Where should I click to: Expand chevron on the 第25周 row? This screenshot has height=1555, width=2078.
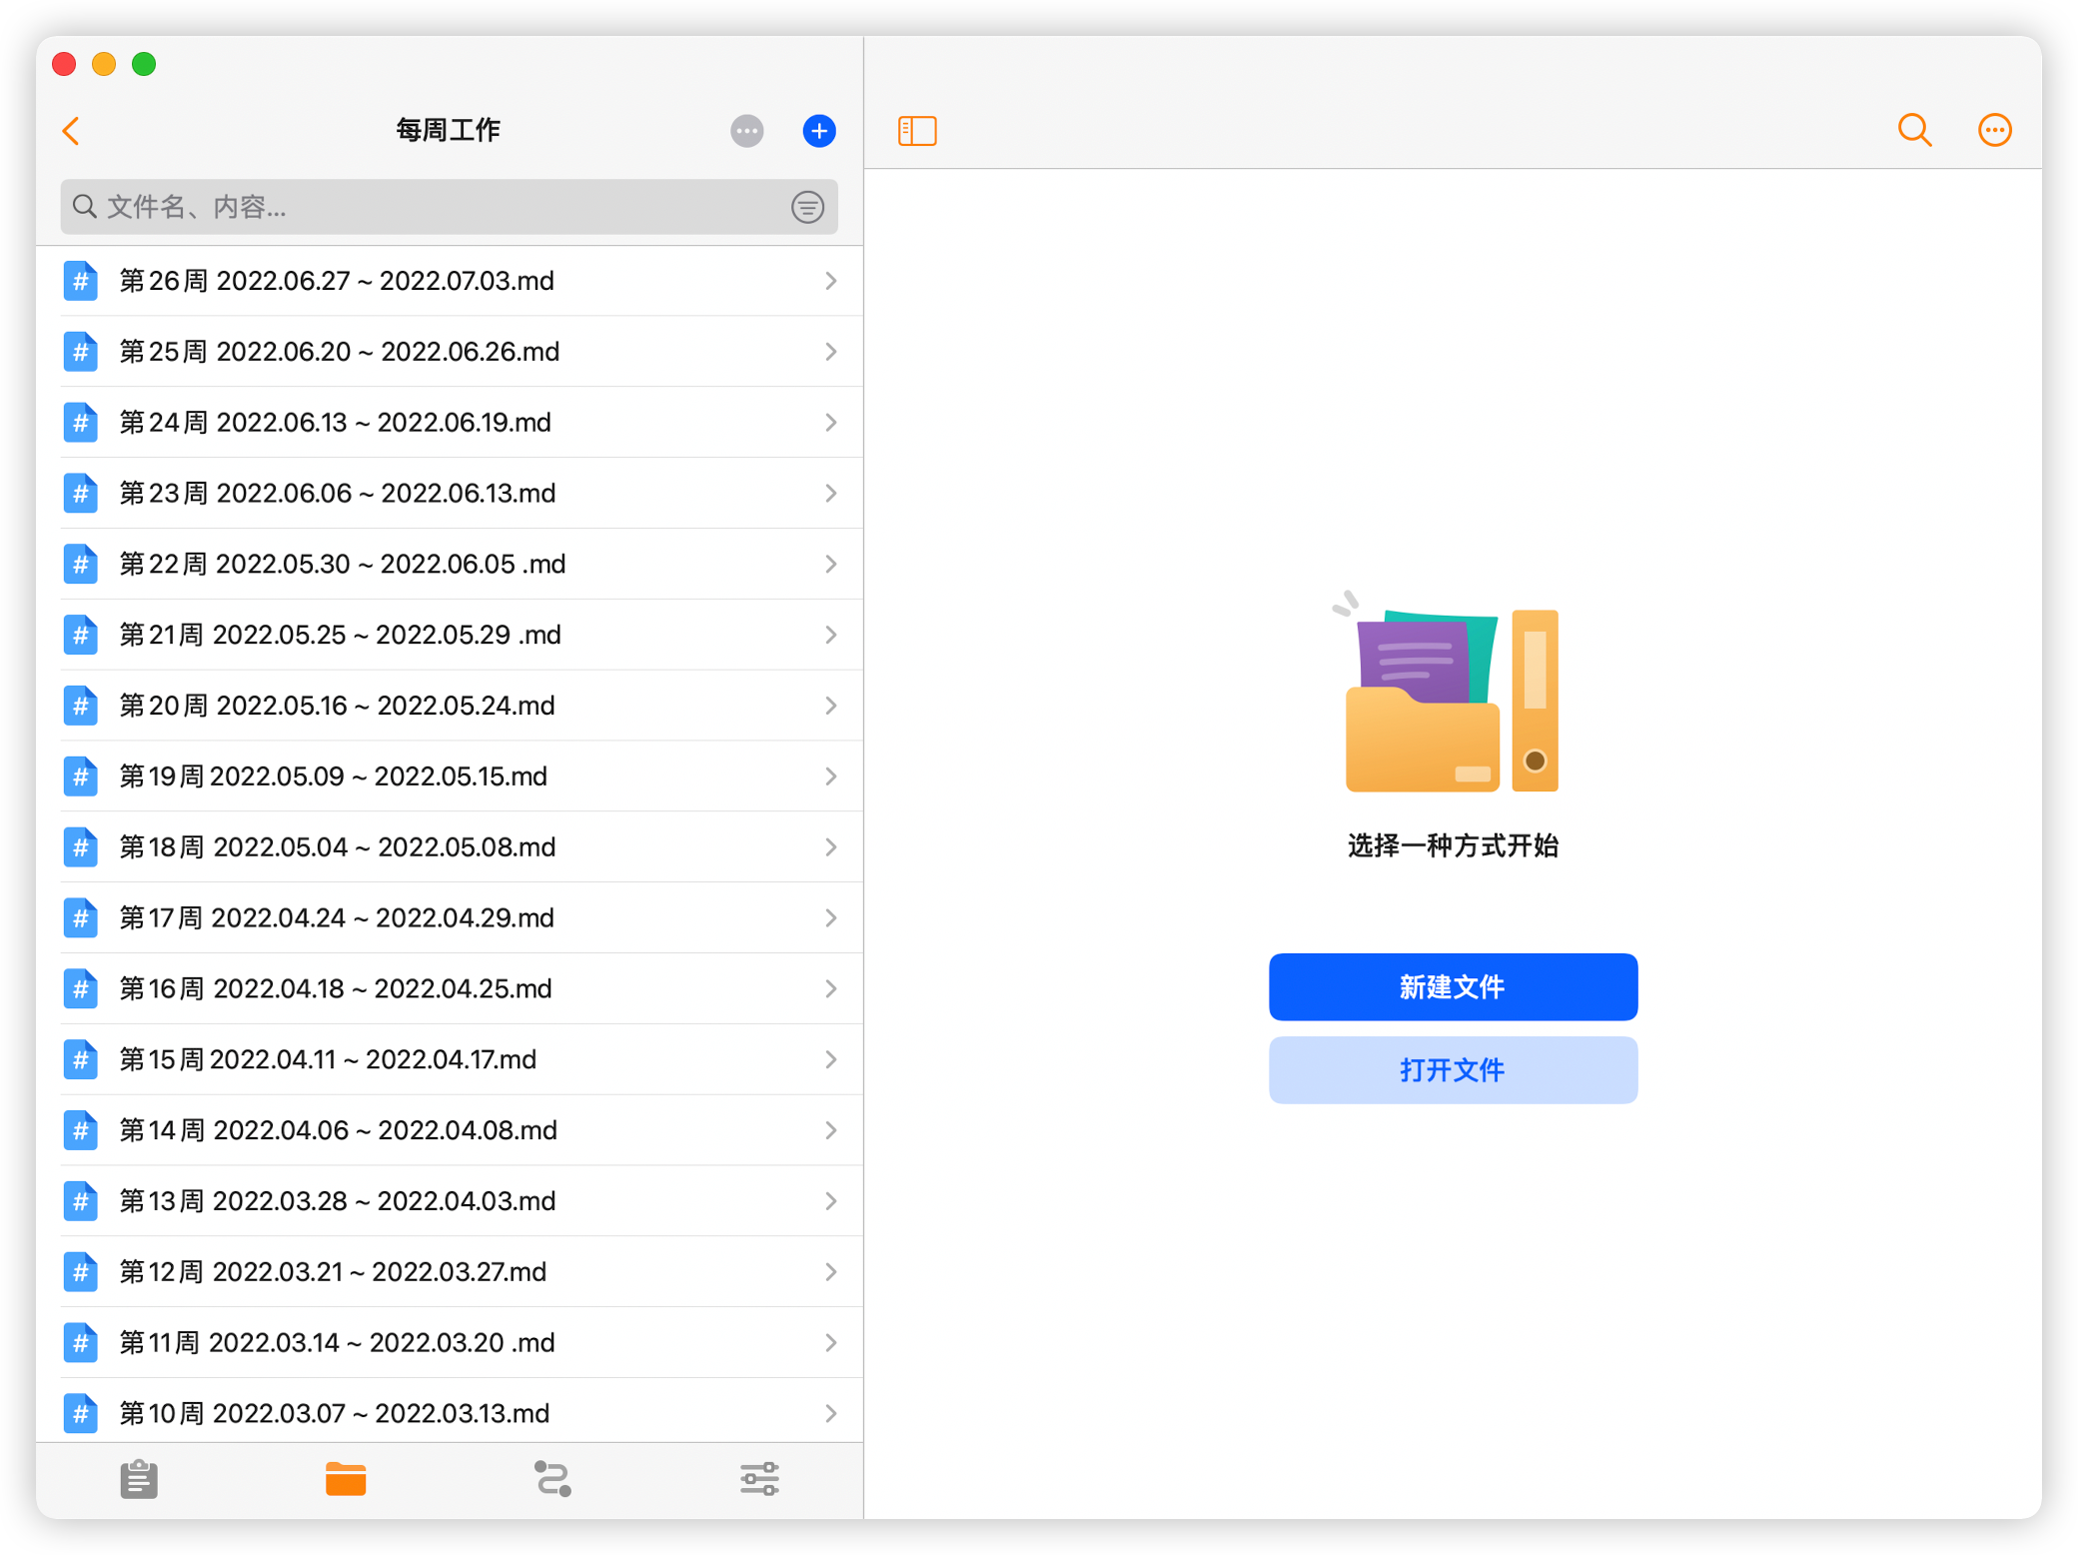pos(831,352)
